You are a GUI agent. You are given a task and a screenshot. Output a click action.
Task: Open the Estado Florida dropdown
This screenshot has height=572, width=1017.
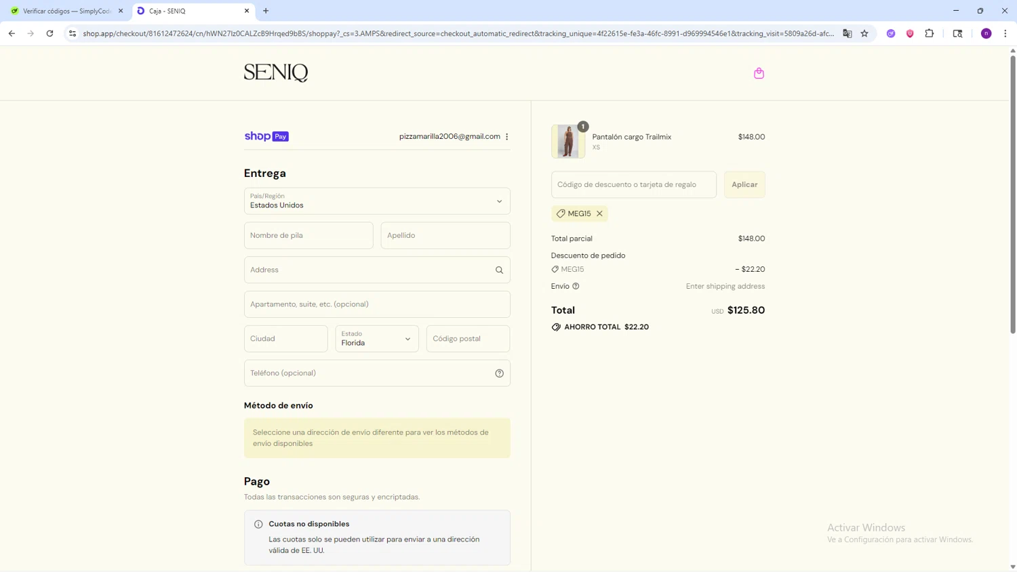point(377,339)
